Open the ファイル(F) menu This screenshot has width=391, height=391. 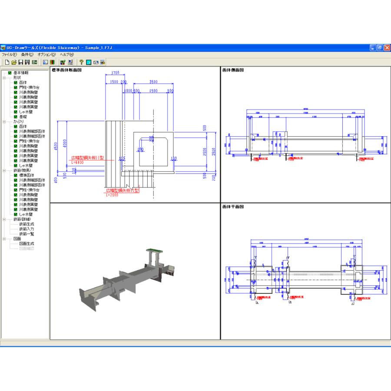[9, 55]
